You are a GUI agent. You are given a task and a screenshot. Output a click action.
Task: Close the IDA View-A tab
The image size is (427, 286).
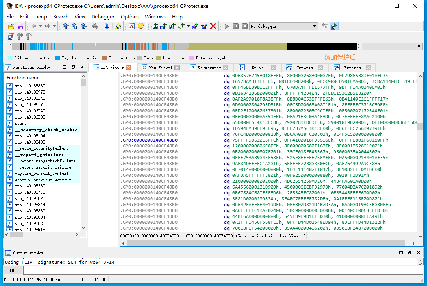click(129, 67)
